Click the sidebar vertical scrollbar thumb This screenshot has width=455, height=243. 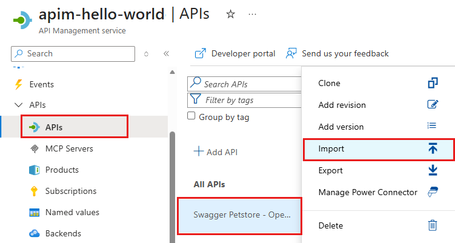[x=172, y=187]
